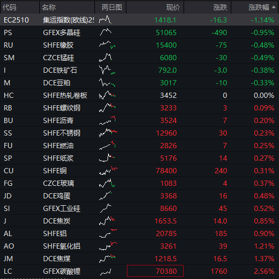Open the CU 铜 sparkline chart

point(108,171)
